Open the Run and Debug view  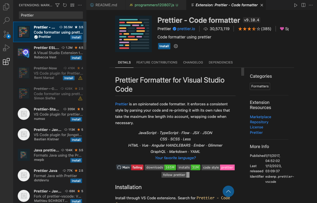(x=6, y=48)
